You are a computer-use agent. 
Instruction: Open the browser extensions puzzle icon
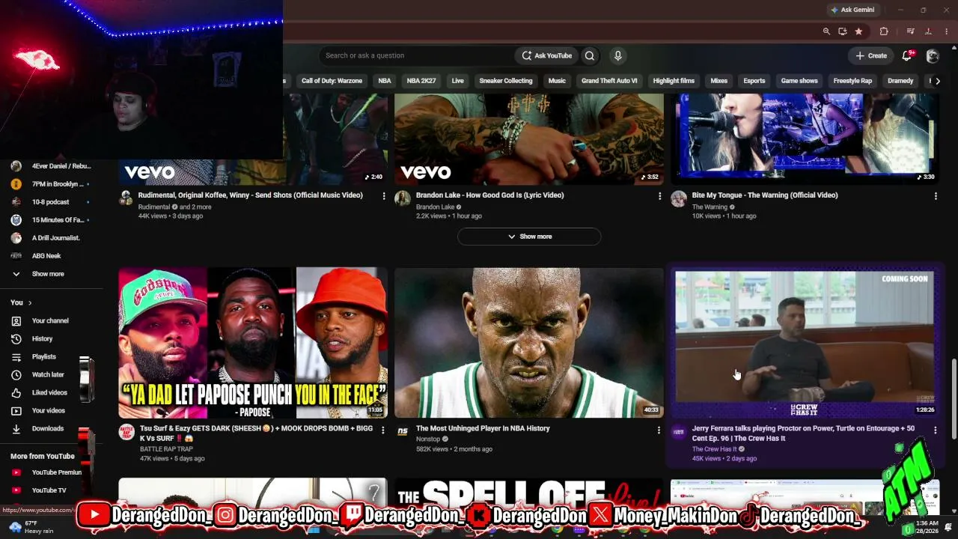pos(884,31)
